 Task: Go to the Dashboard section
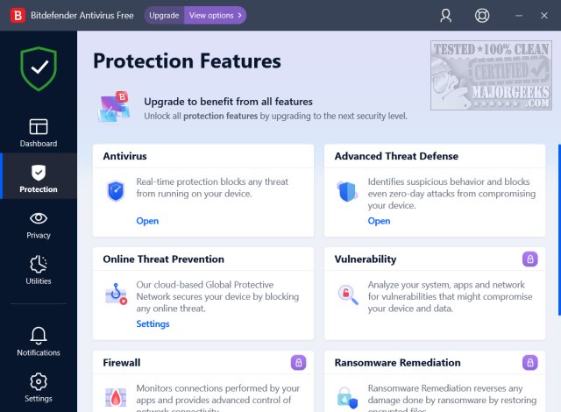(x=39, y=132)
